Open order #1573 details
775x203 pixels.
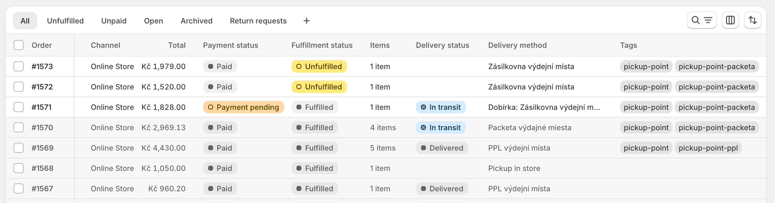42,66
